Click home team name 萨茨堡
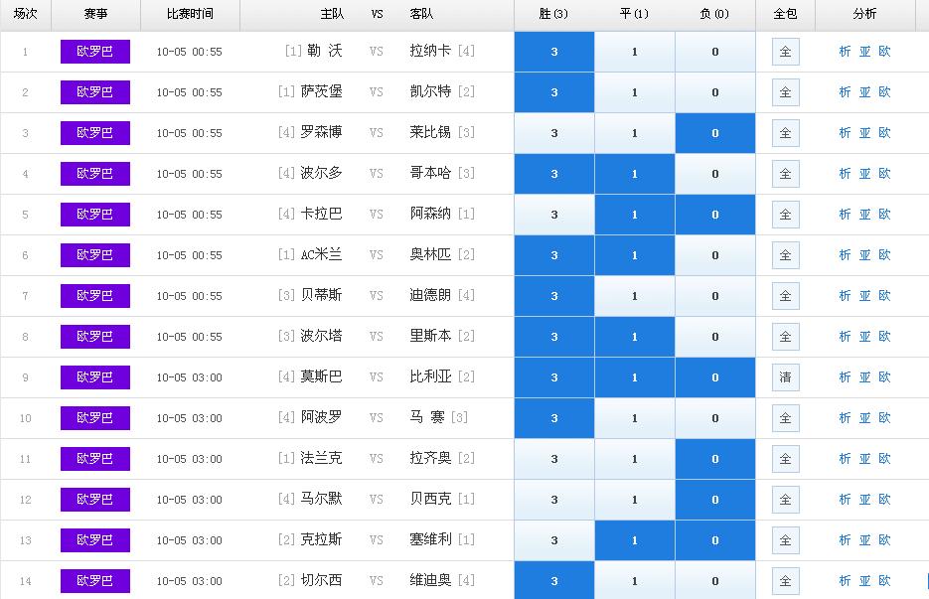 (x=321, y=91)
